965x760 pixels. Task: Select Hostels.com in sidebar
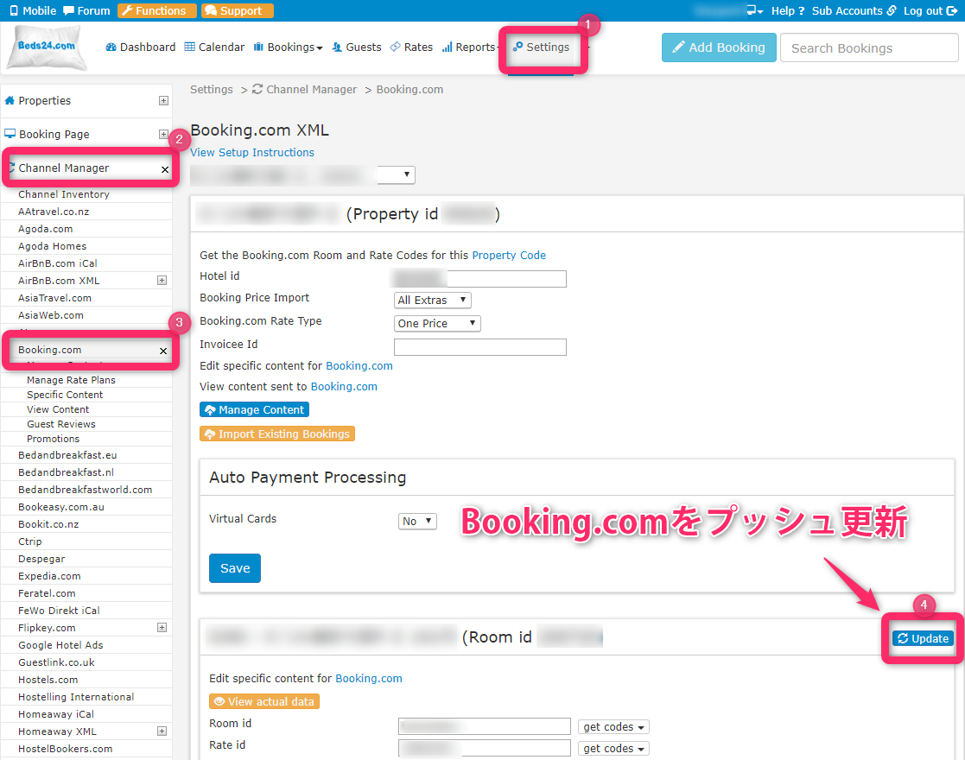[x=48, y=680]
